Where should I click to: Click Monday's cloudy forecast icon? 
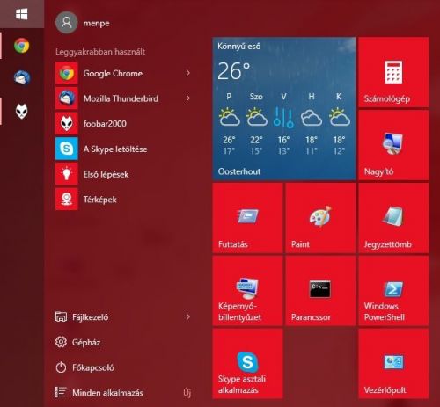point(312,117)
